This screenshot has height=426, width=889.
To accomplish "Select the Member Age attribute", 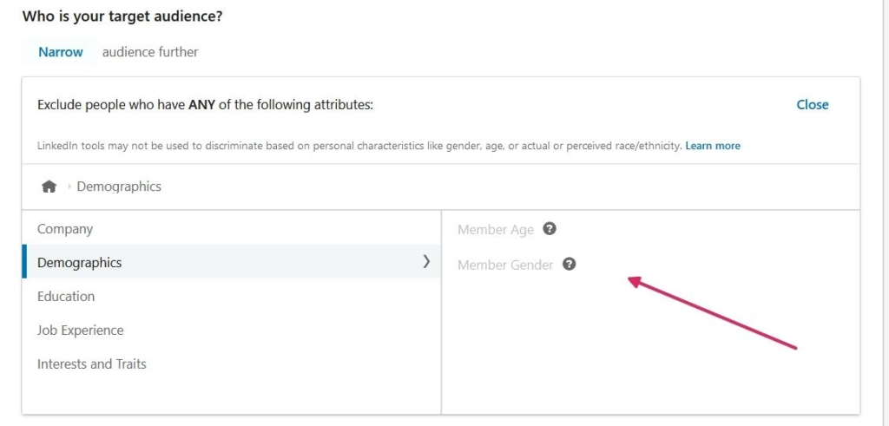I will tap(495, 230).
